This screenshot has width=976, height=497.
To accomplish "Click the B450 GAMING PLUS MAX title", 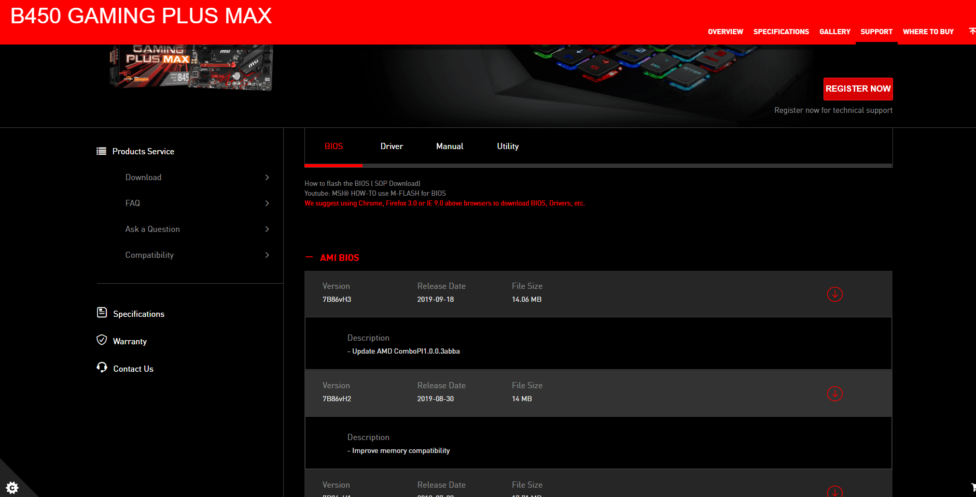I will [x=141, y=16].
